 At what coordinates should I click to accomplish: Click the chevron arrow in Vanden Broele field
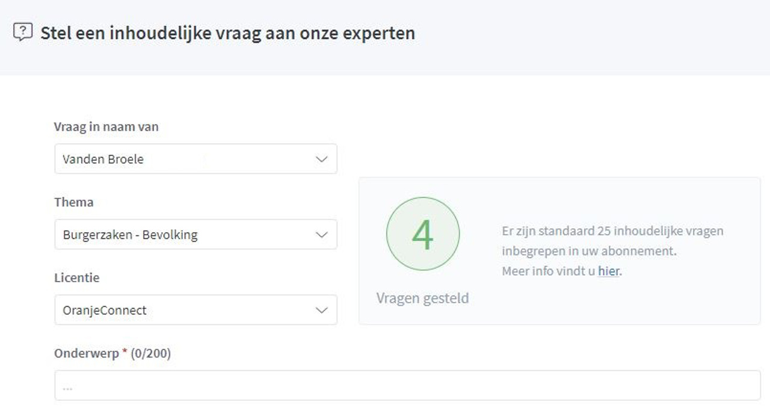click(x=322, y=159)
